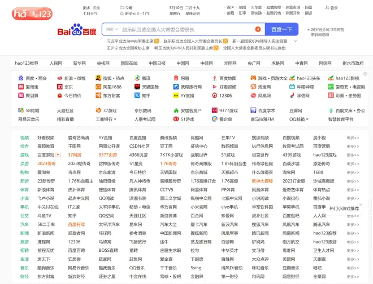Open the 知乎 icon

137,95
